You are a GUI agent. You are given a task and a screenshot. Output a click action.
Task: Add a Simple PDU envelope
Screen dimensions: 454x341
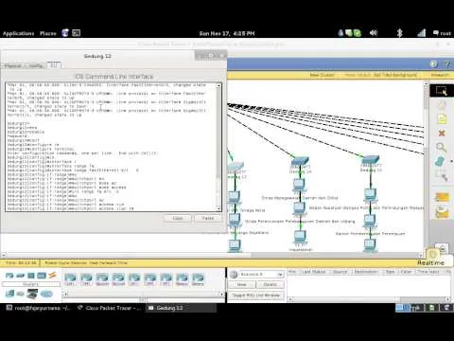[x=442, y=197]
